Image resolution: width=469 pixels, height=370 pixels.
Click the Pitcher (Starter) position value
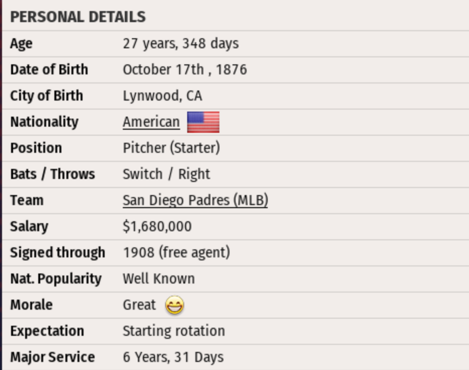pos(171,148)
